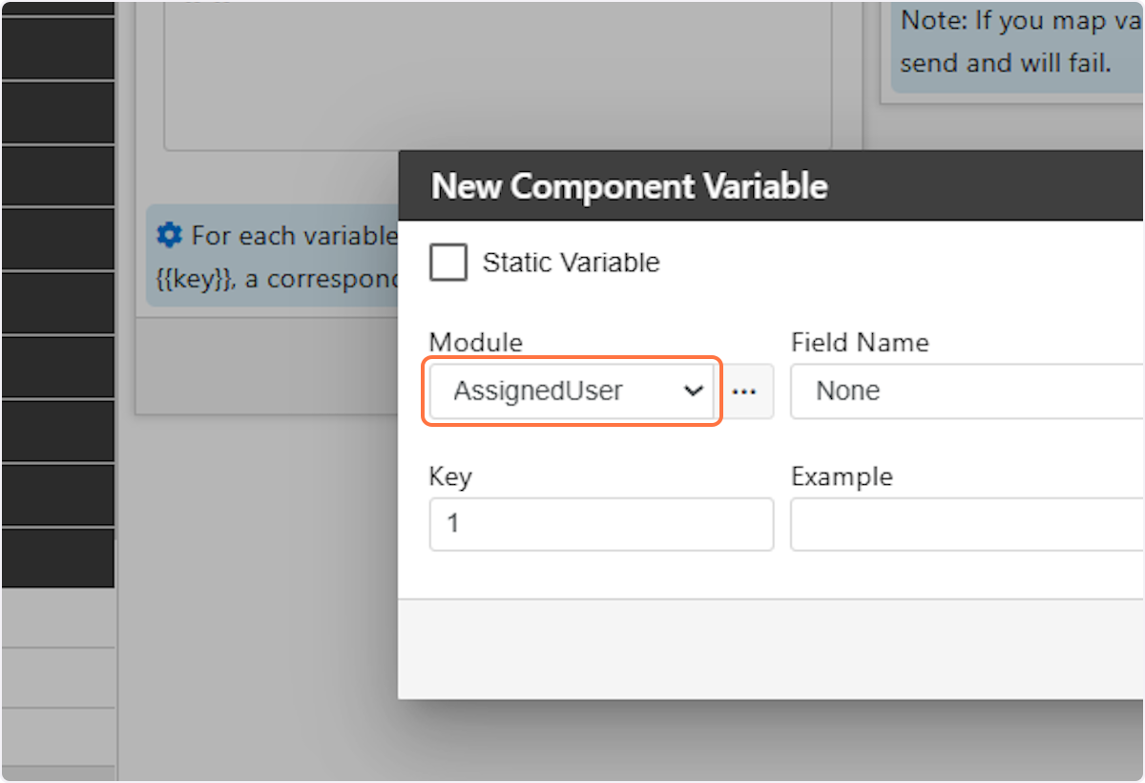This screenshot has height=783, width=1145.
Task: Click the Static Variable label text
Action: (571, 263)
